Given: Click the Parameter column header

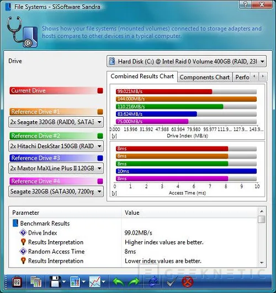Looking at the screenshot, I should [x=65, y=213].
